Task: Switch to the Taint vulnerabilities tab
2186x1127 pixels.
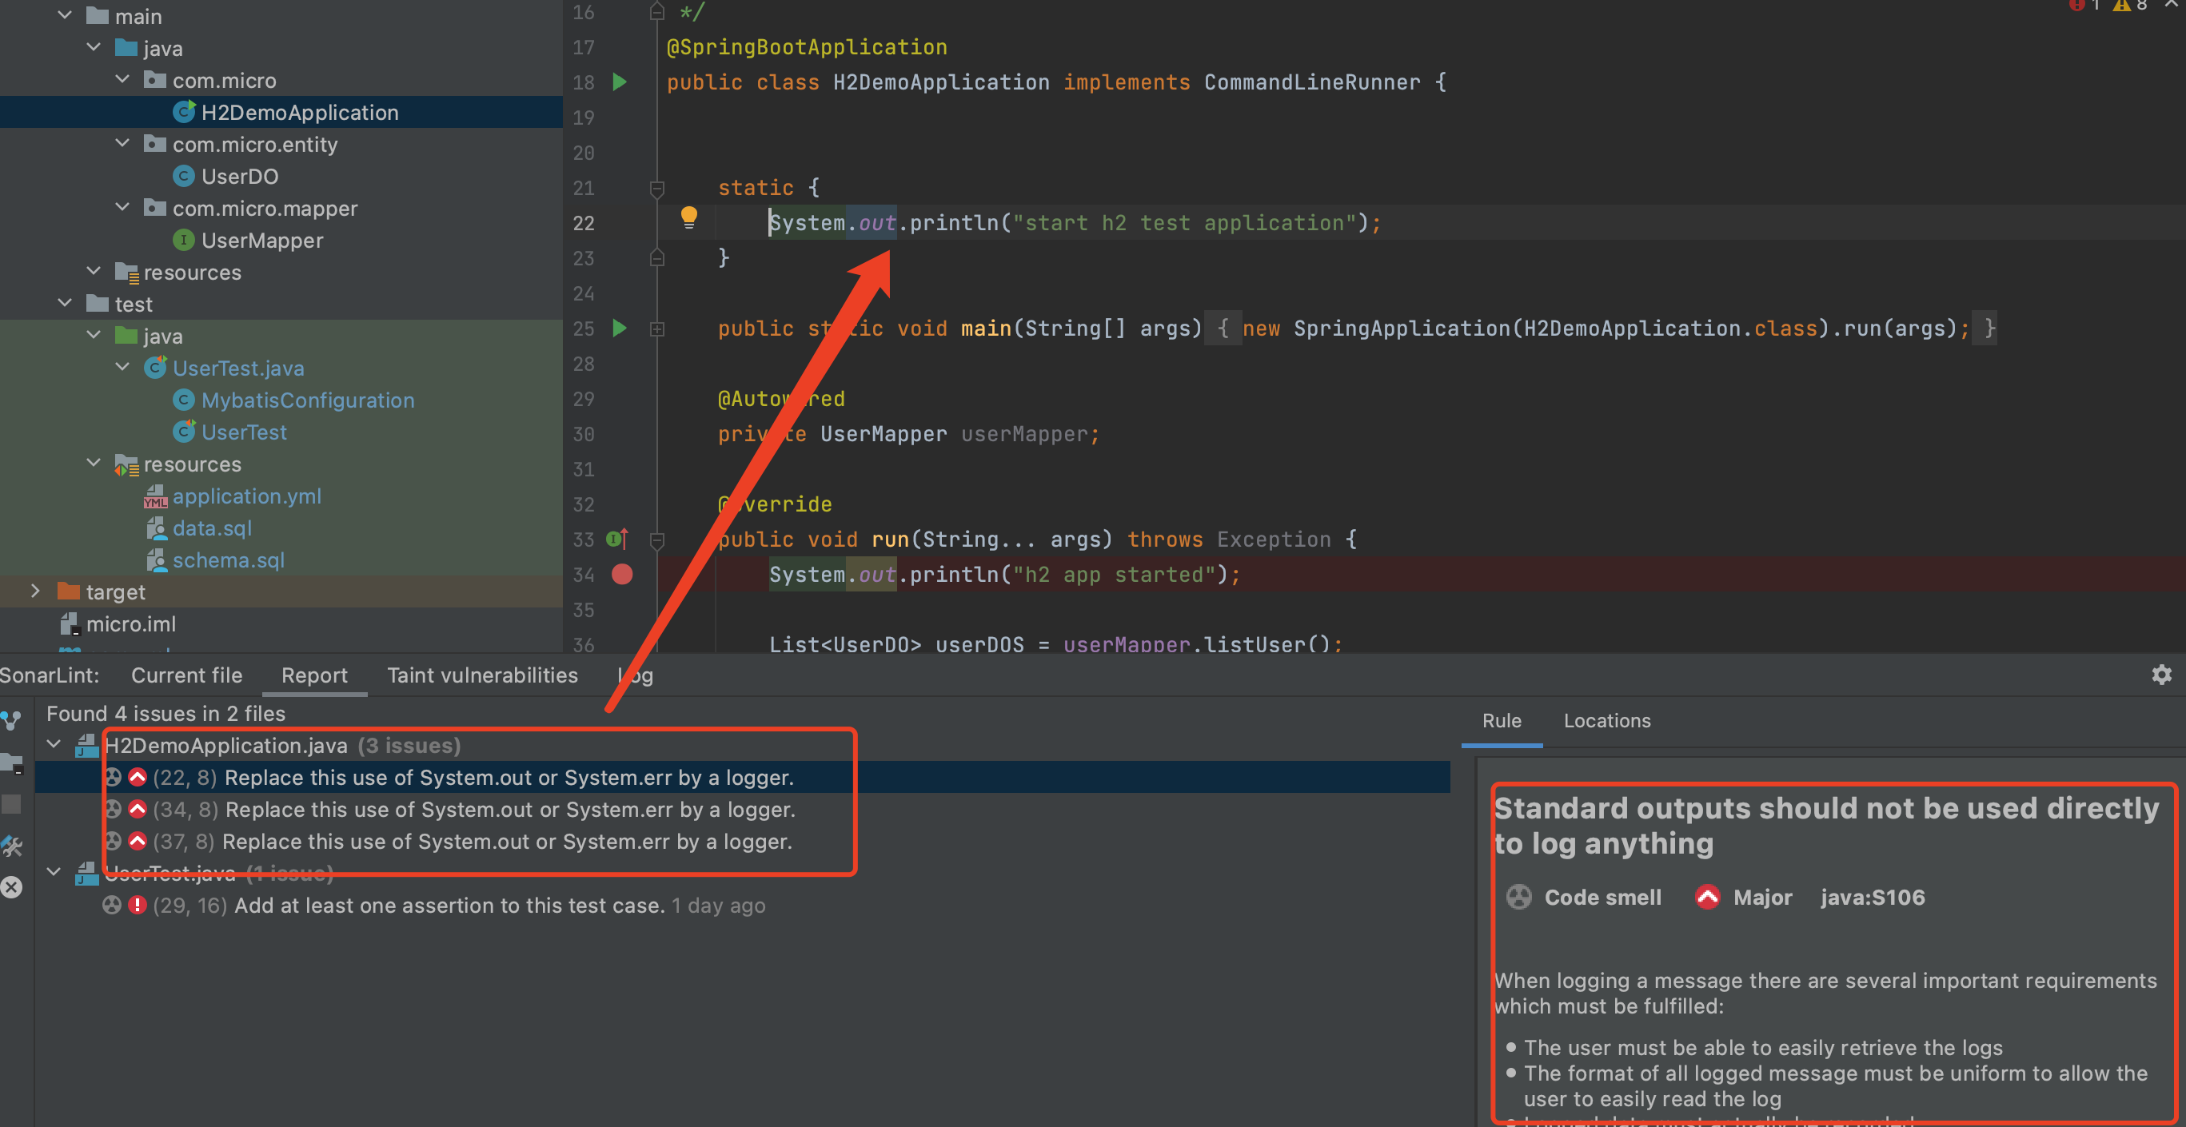Action: pyautogui.click(x=482, y=675)
